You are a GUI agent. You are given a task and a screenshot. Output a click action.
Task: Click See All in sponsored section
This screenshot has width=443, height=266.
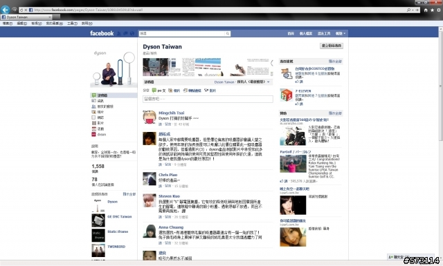click(x=335, y=113)
